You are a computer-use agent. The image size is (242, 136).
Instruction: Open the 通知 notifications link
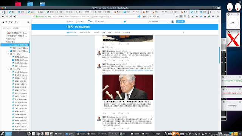click(x=90, y=22)
